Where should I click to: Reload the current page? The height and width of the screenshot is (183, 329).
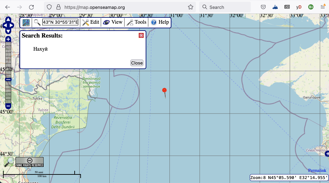[x=31, y=7]
